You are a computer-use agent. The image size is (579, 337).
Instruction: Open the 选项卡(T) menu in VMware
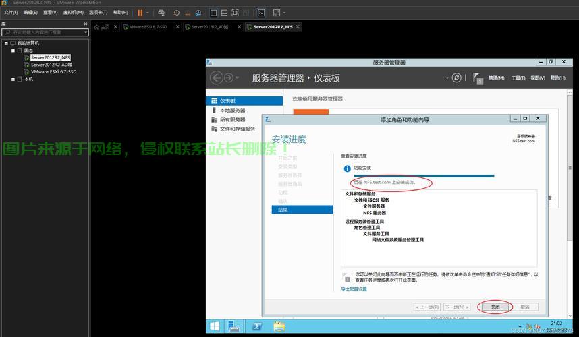pos(98,13)
